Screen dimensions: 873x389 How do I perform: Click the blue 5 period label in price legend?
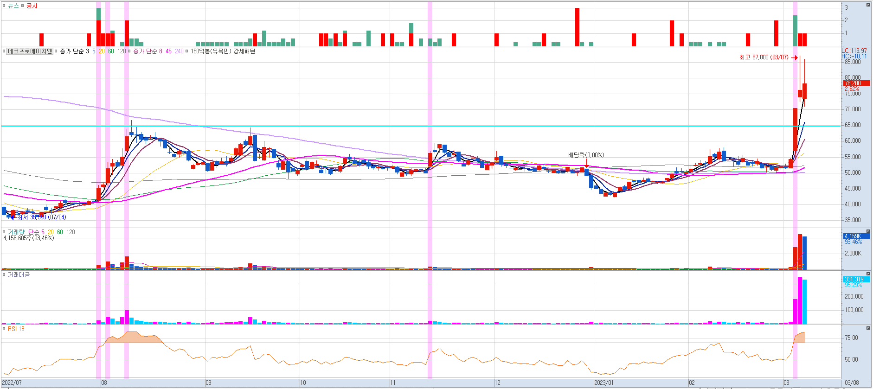pos(94,51)
